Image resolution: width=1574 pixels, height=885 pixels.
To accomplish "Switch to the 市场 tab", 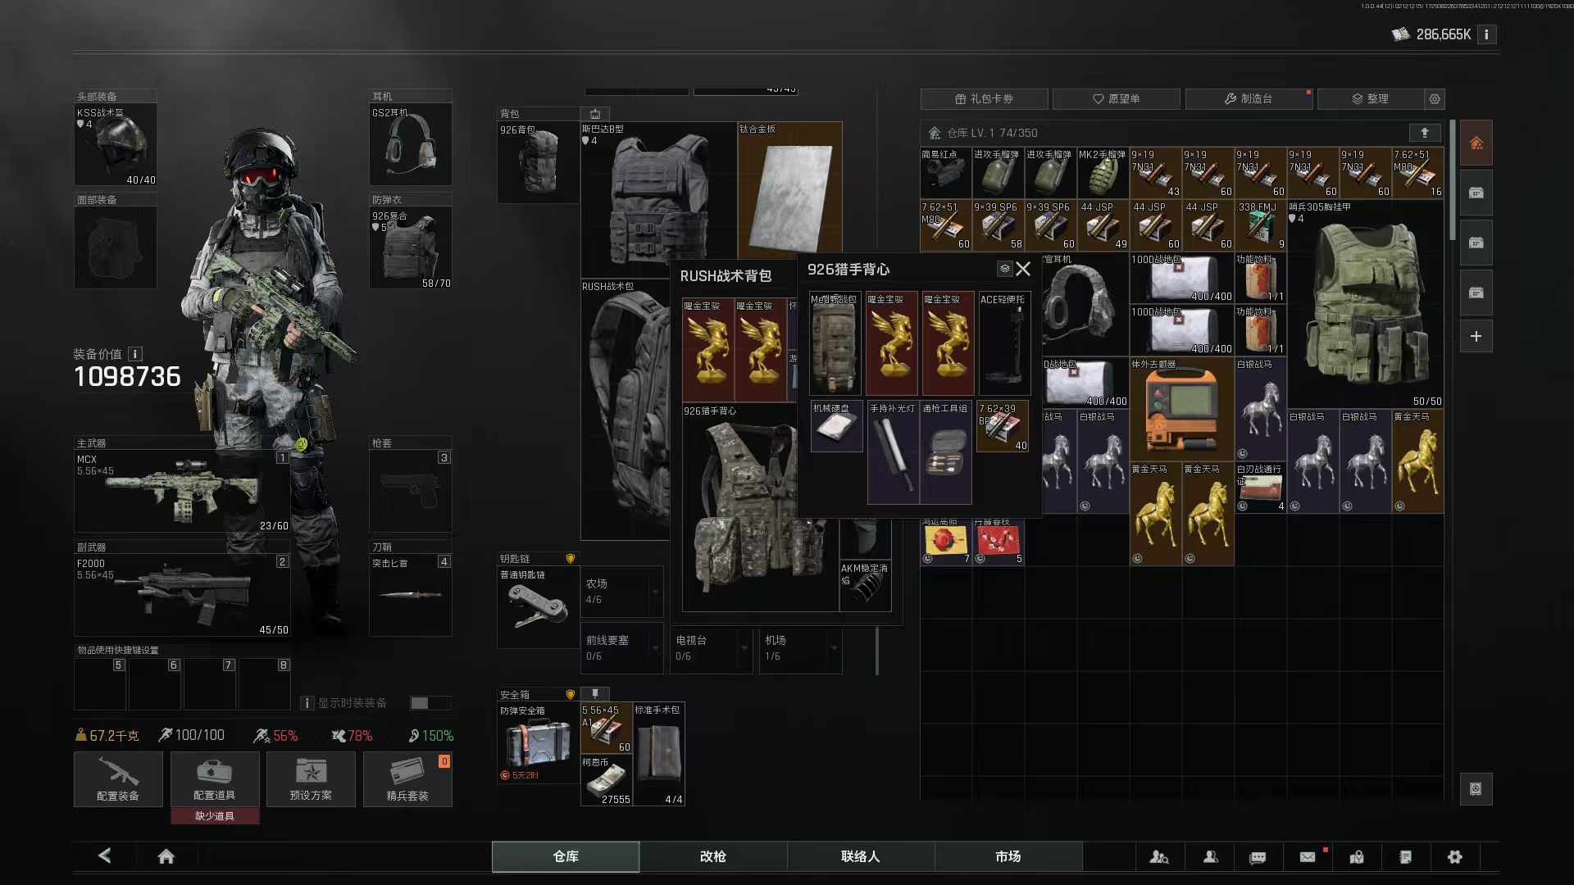I will 1008,856.
